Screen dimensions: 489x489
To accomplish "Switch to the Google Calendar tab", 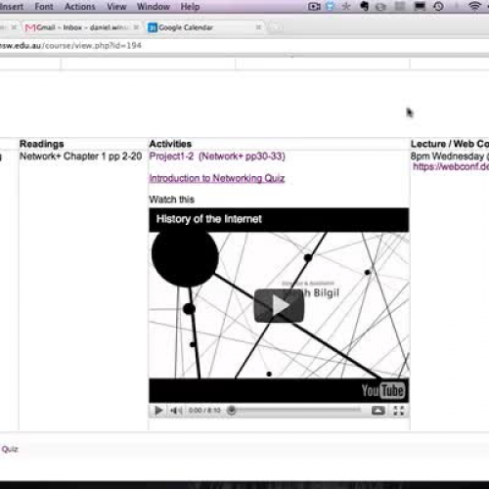I will pyautogui.click(x=205, y=27).
